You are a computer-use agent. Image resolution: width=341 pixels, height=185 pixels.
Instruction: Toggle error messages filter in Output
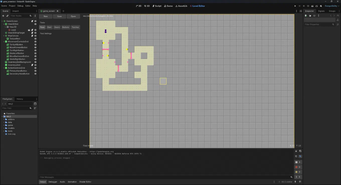pos(298,167)
